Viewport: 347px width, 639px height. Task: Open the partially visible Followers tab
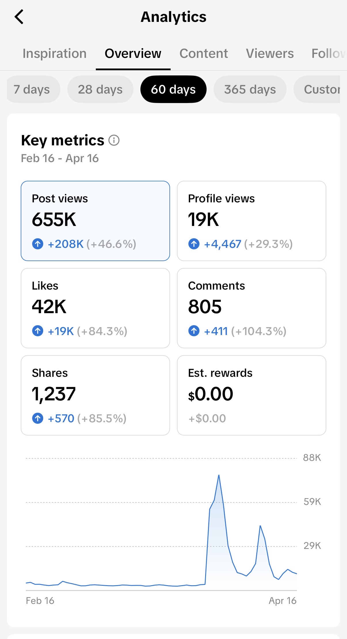(329, 54)
